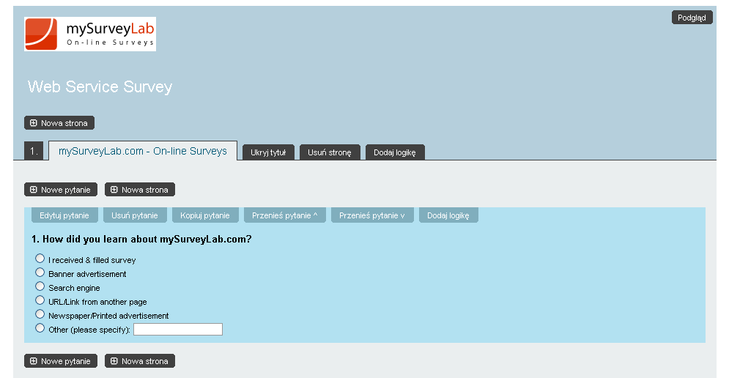The height and width of the screenshot is (378, 729).
Task: Delete the page with Usuń stronę
Action: click(330, 152)
